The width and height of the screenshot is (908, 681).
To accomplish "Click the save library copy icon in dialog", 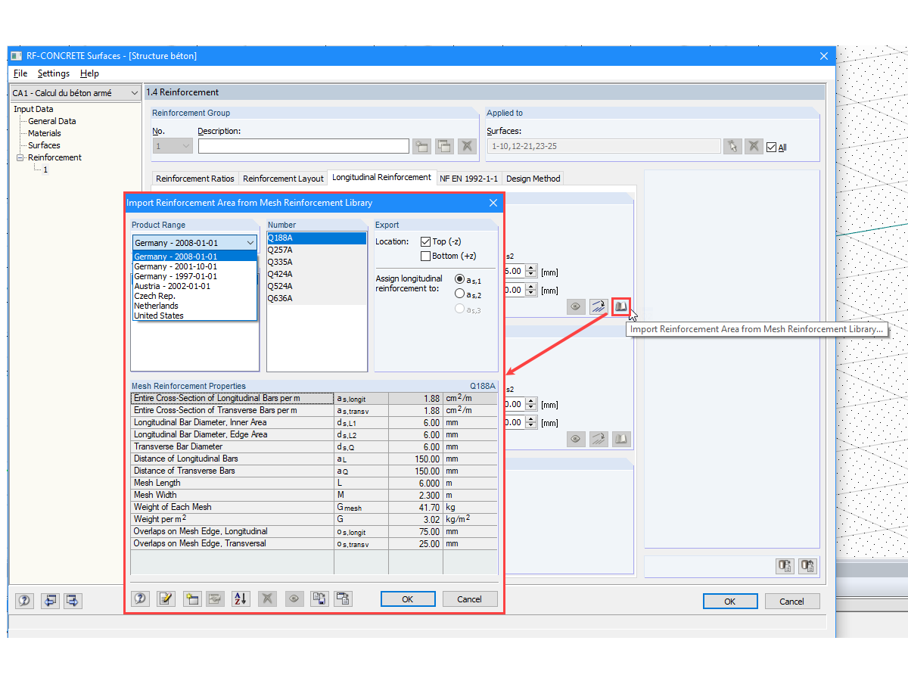I will point(320,599).
